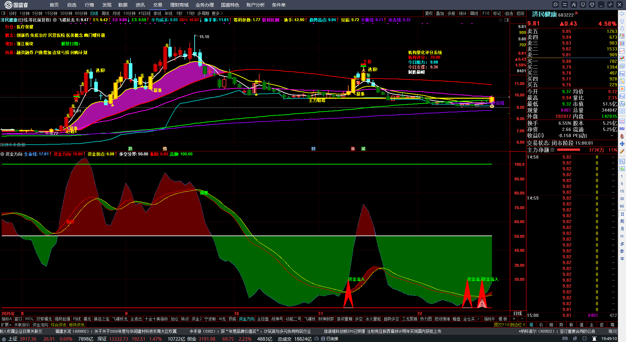The width and height of the screenshot is (626, 342).
Task: Open the 飞碟妖龙 indicator dropdown arrow
Action: coord(55,20)
